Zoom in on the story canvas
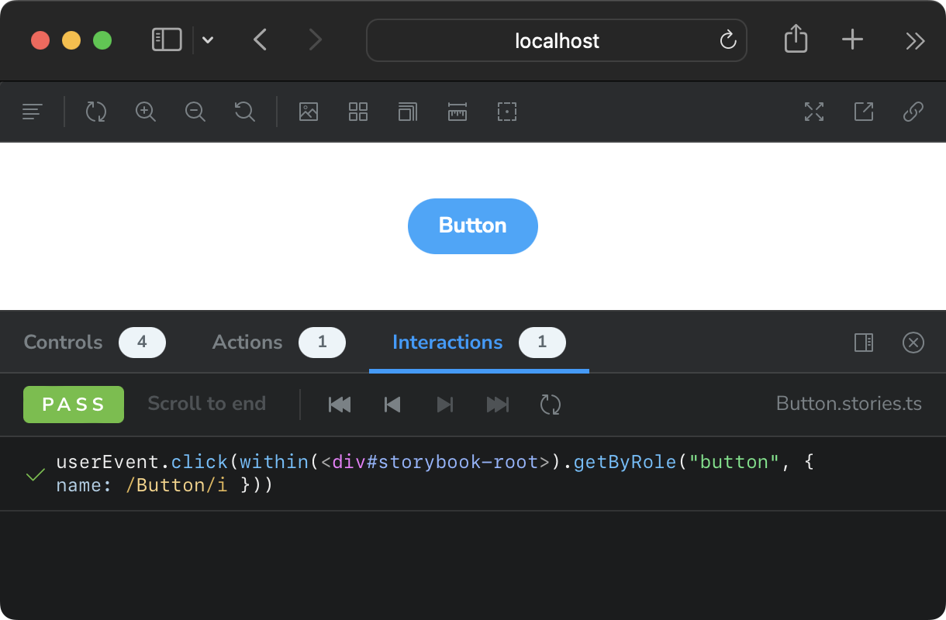This screenshot has height=620, width=946. (146, 112)
